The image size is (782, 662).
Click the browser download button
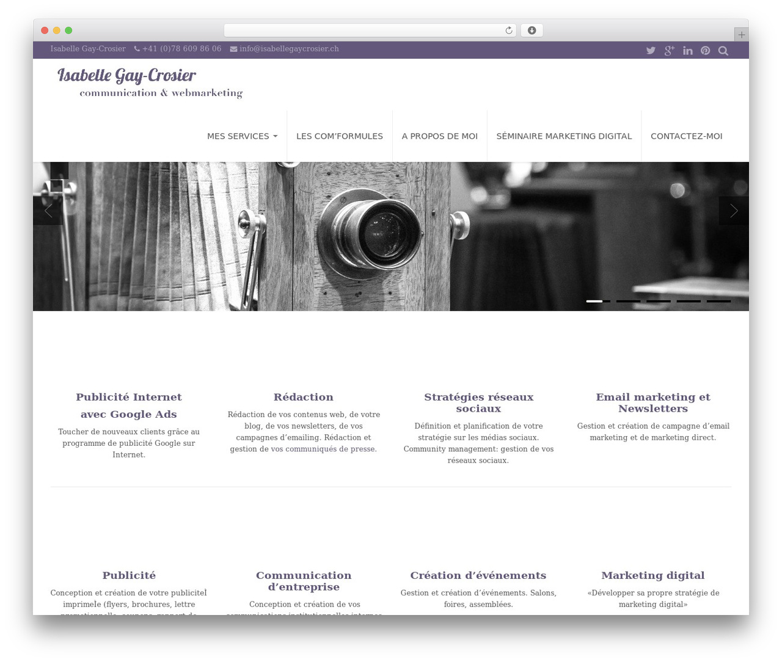click(532, 31)
